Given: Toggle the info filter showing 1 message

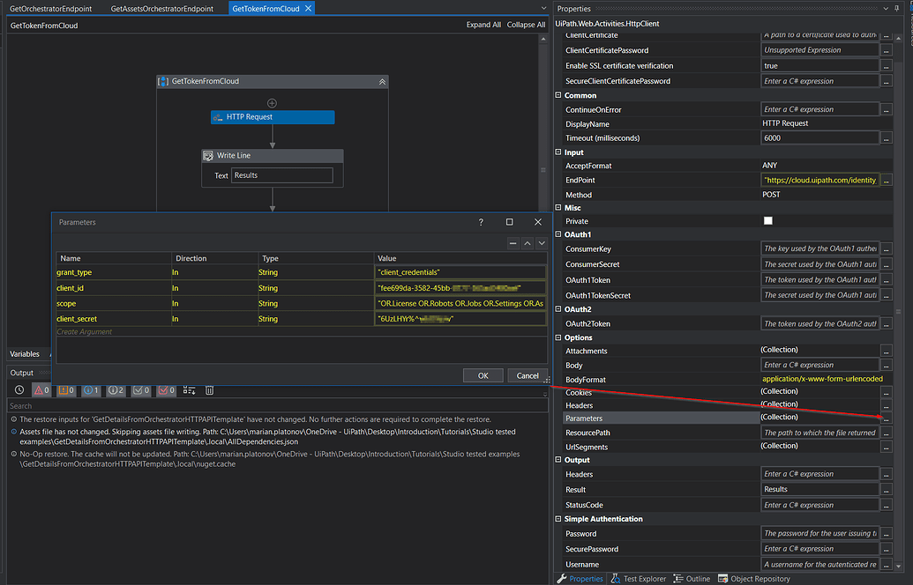Looking at the screenshot, I should [x=92, y=390].
